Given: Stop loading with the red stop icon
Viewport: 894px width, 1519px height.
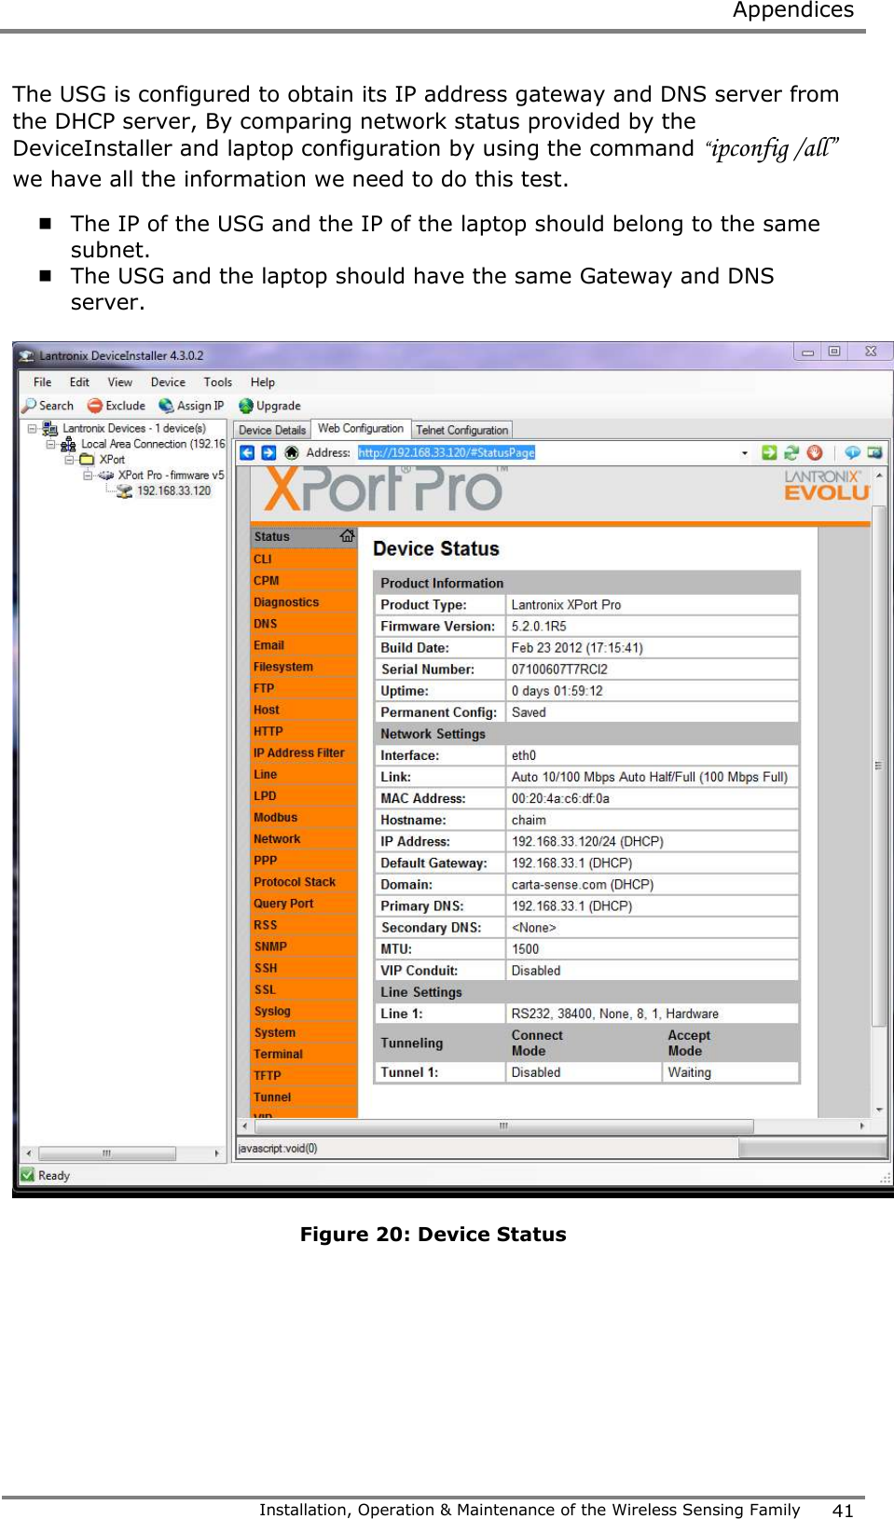Looking at the screenshot, I should pyautogui.click(x=815, y=452).
